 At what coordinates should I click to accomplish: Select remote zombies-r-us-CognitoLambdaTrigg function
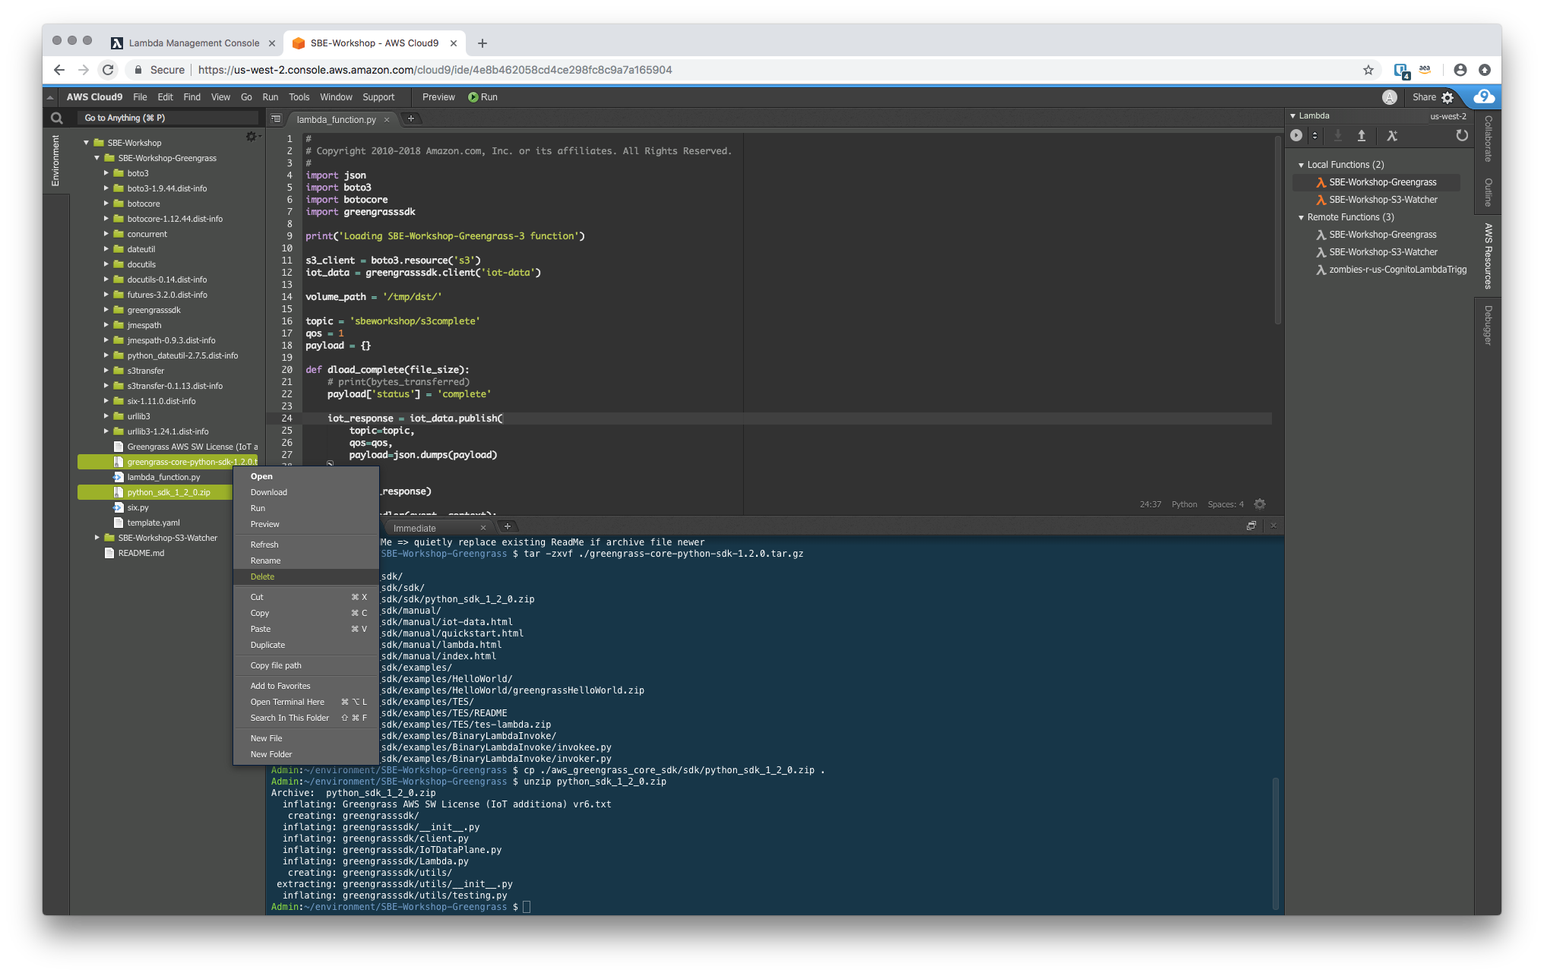pyautogui.click(x=1391, y=270)
